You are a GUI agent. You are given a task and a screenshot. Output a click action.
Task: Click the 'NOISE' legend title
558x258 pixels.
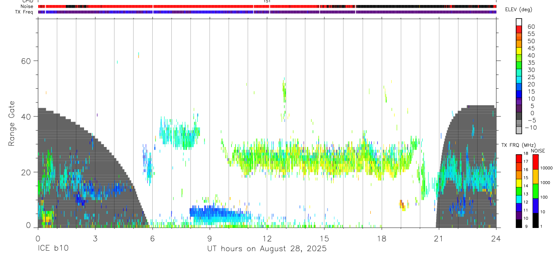click(x=538, y=151)
